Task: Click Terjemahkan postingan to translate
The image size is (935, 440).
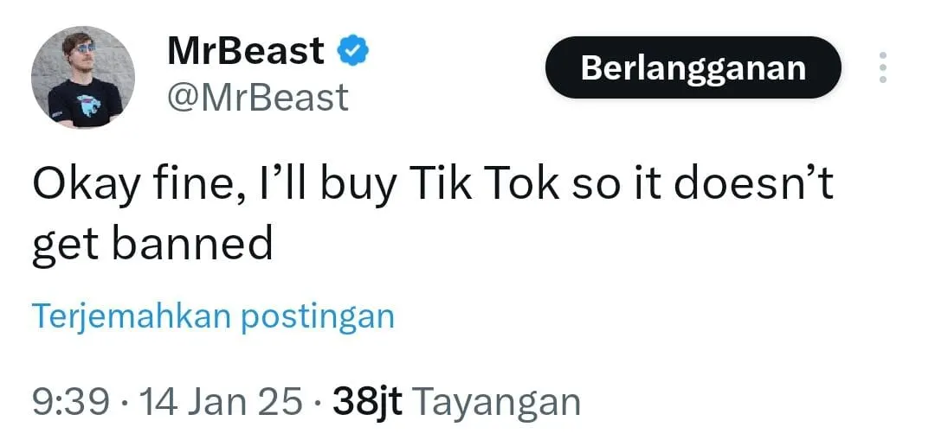Action: 213,316
